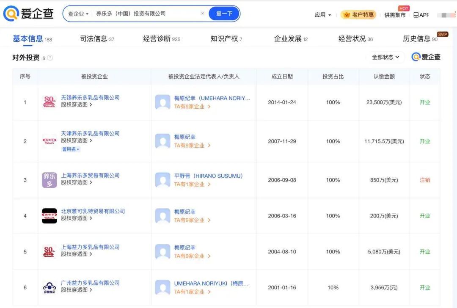Open the 全部状态 filter dropdown
This screenshot has width=457, height=308.
tap(385, 57)
